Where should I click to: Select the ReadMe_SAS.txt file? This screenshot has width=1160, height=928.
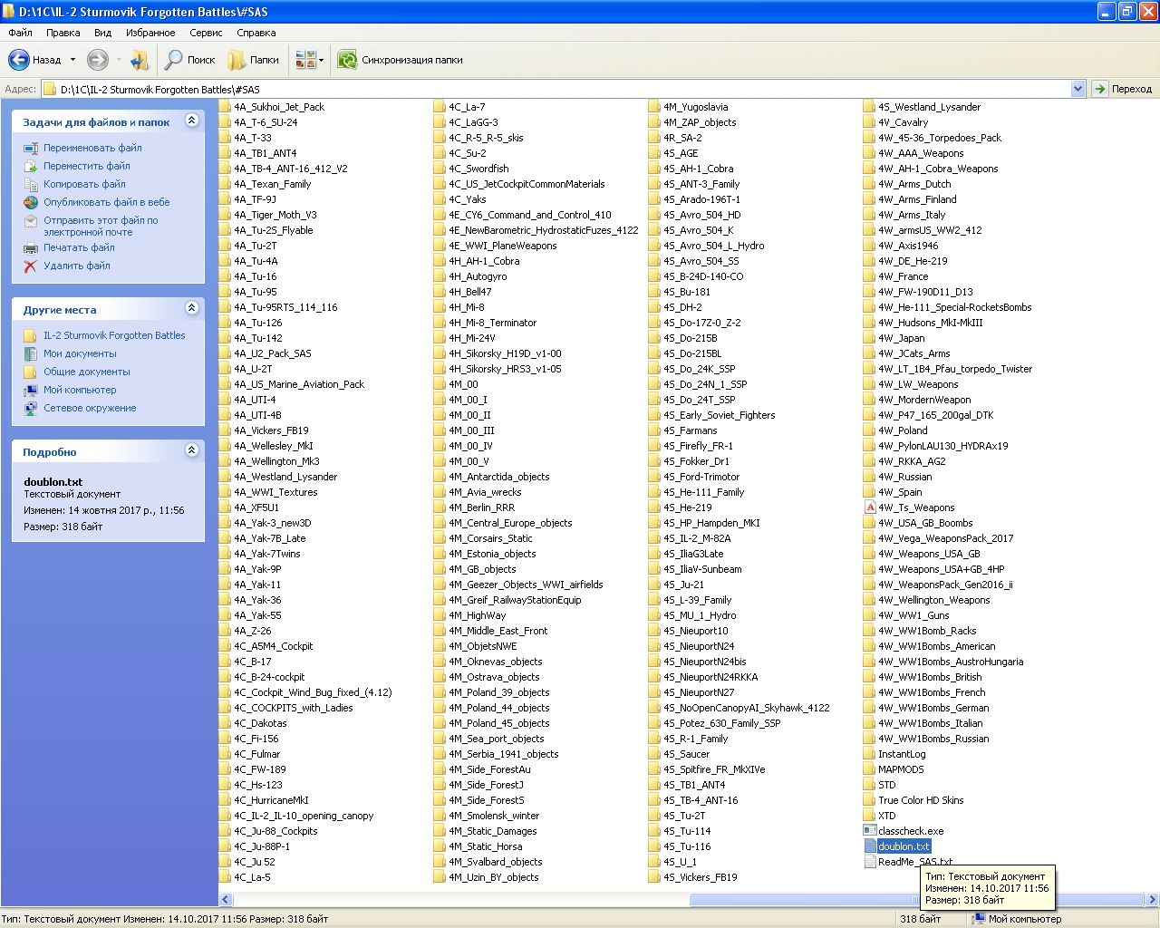tap(908, 862)
